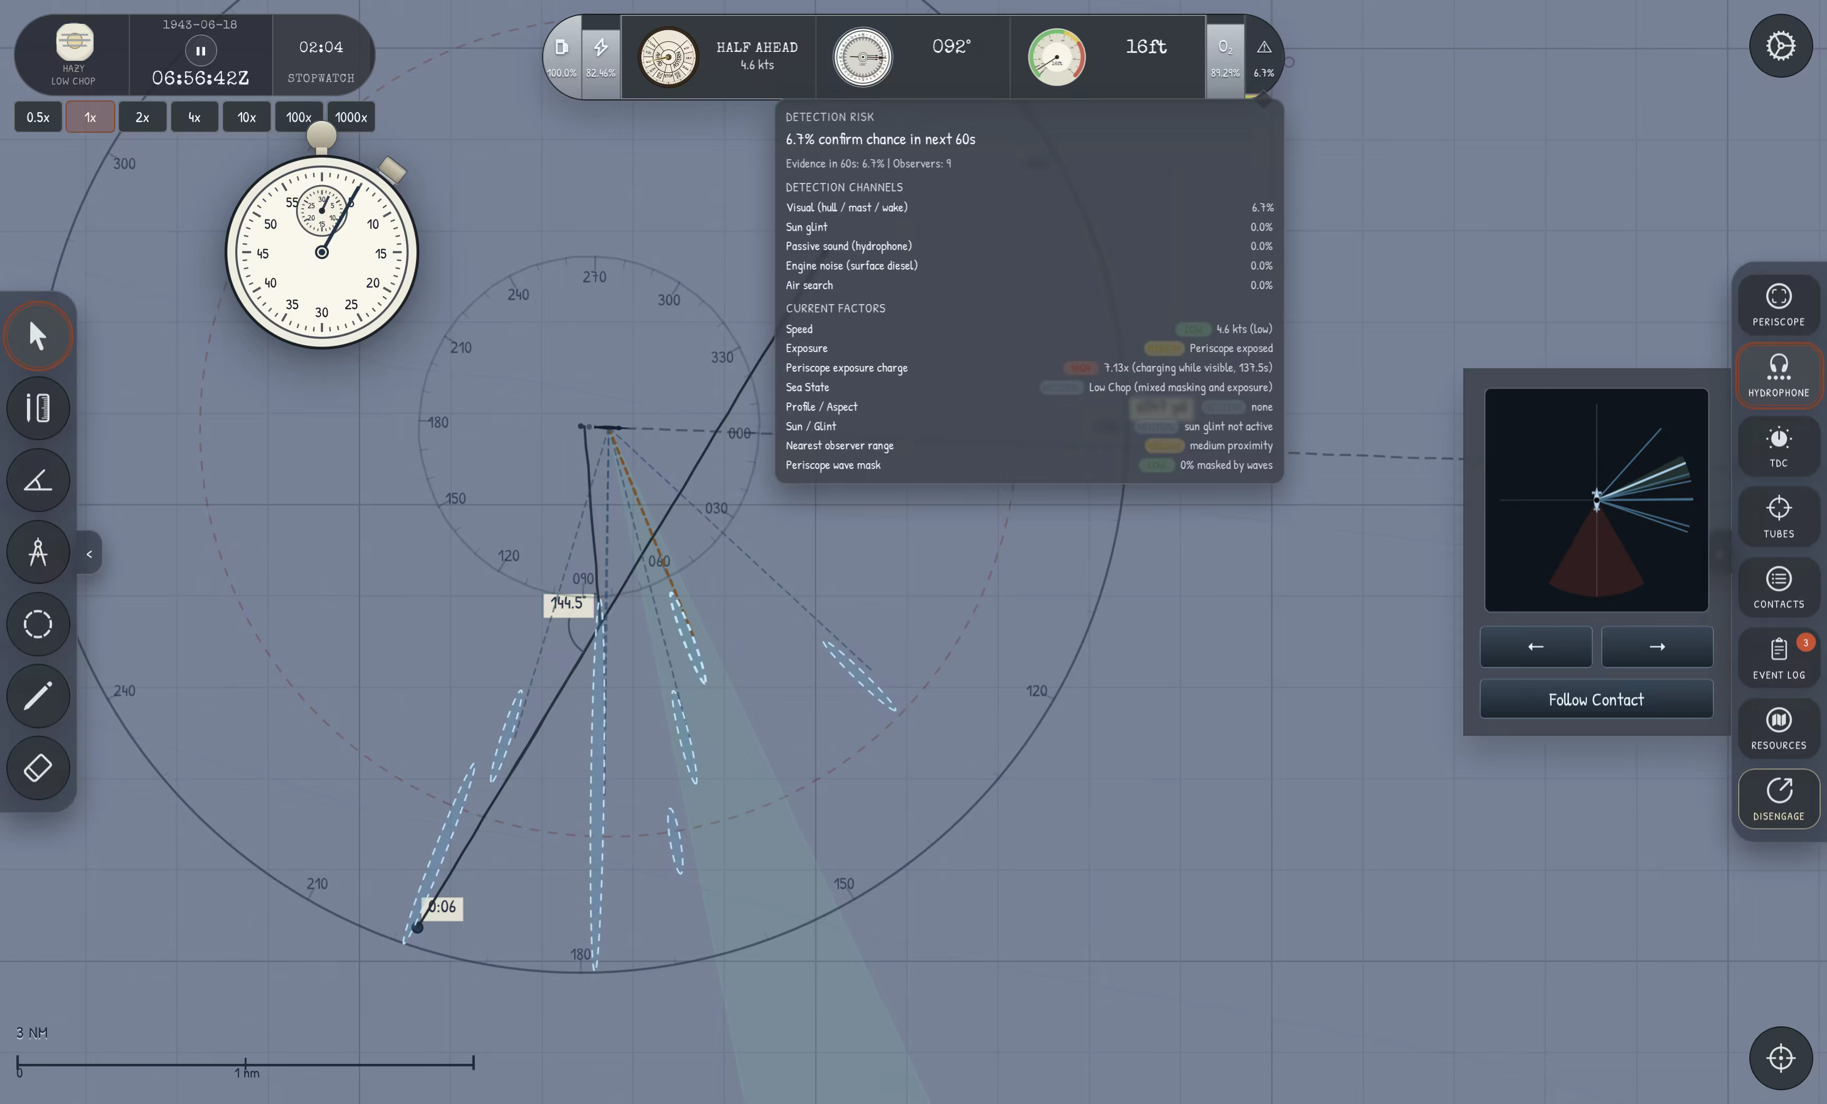Set time speed to 0.5x
Viewport: 1827px width, 1104px height.
click(x=38, y=117)
